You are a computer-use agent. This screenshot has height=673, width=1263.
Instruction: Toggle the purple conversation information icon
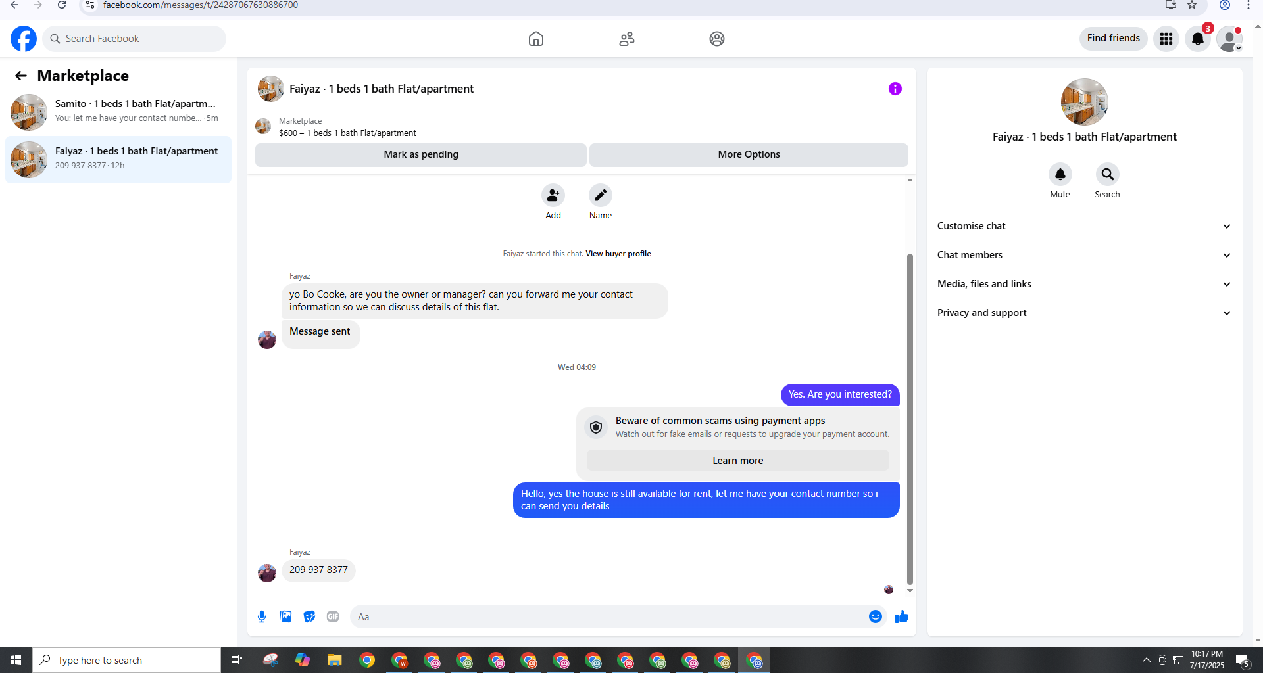coord(895,89)
